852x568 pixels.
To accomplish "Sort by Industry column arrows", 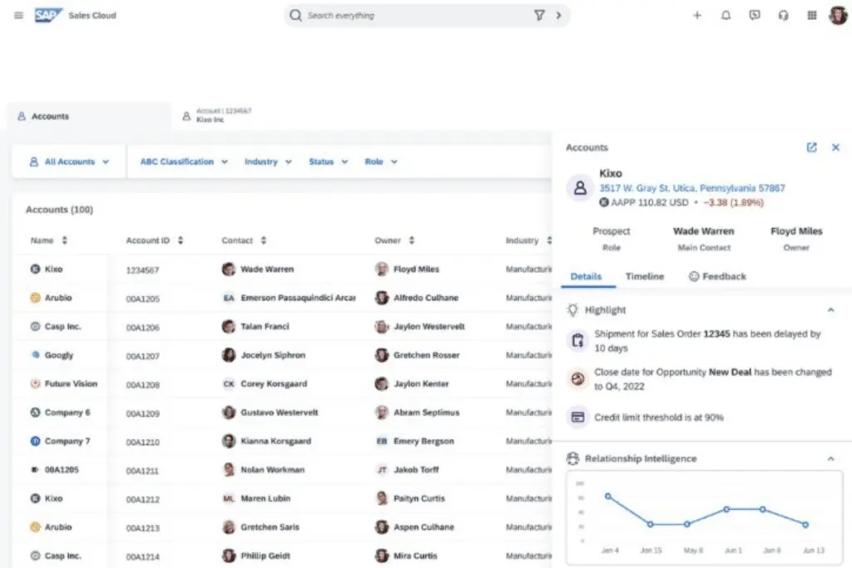I will (x=549, y=240).
